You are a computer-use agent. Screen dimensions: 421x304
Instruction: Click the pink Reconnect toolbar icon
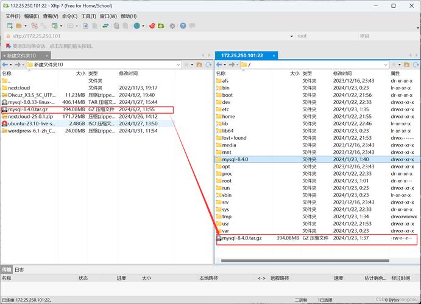click(34, 26)
